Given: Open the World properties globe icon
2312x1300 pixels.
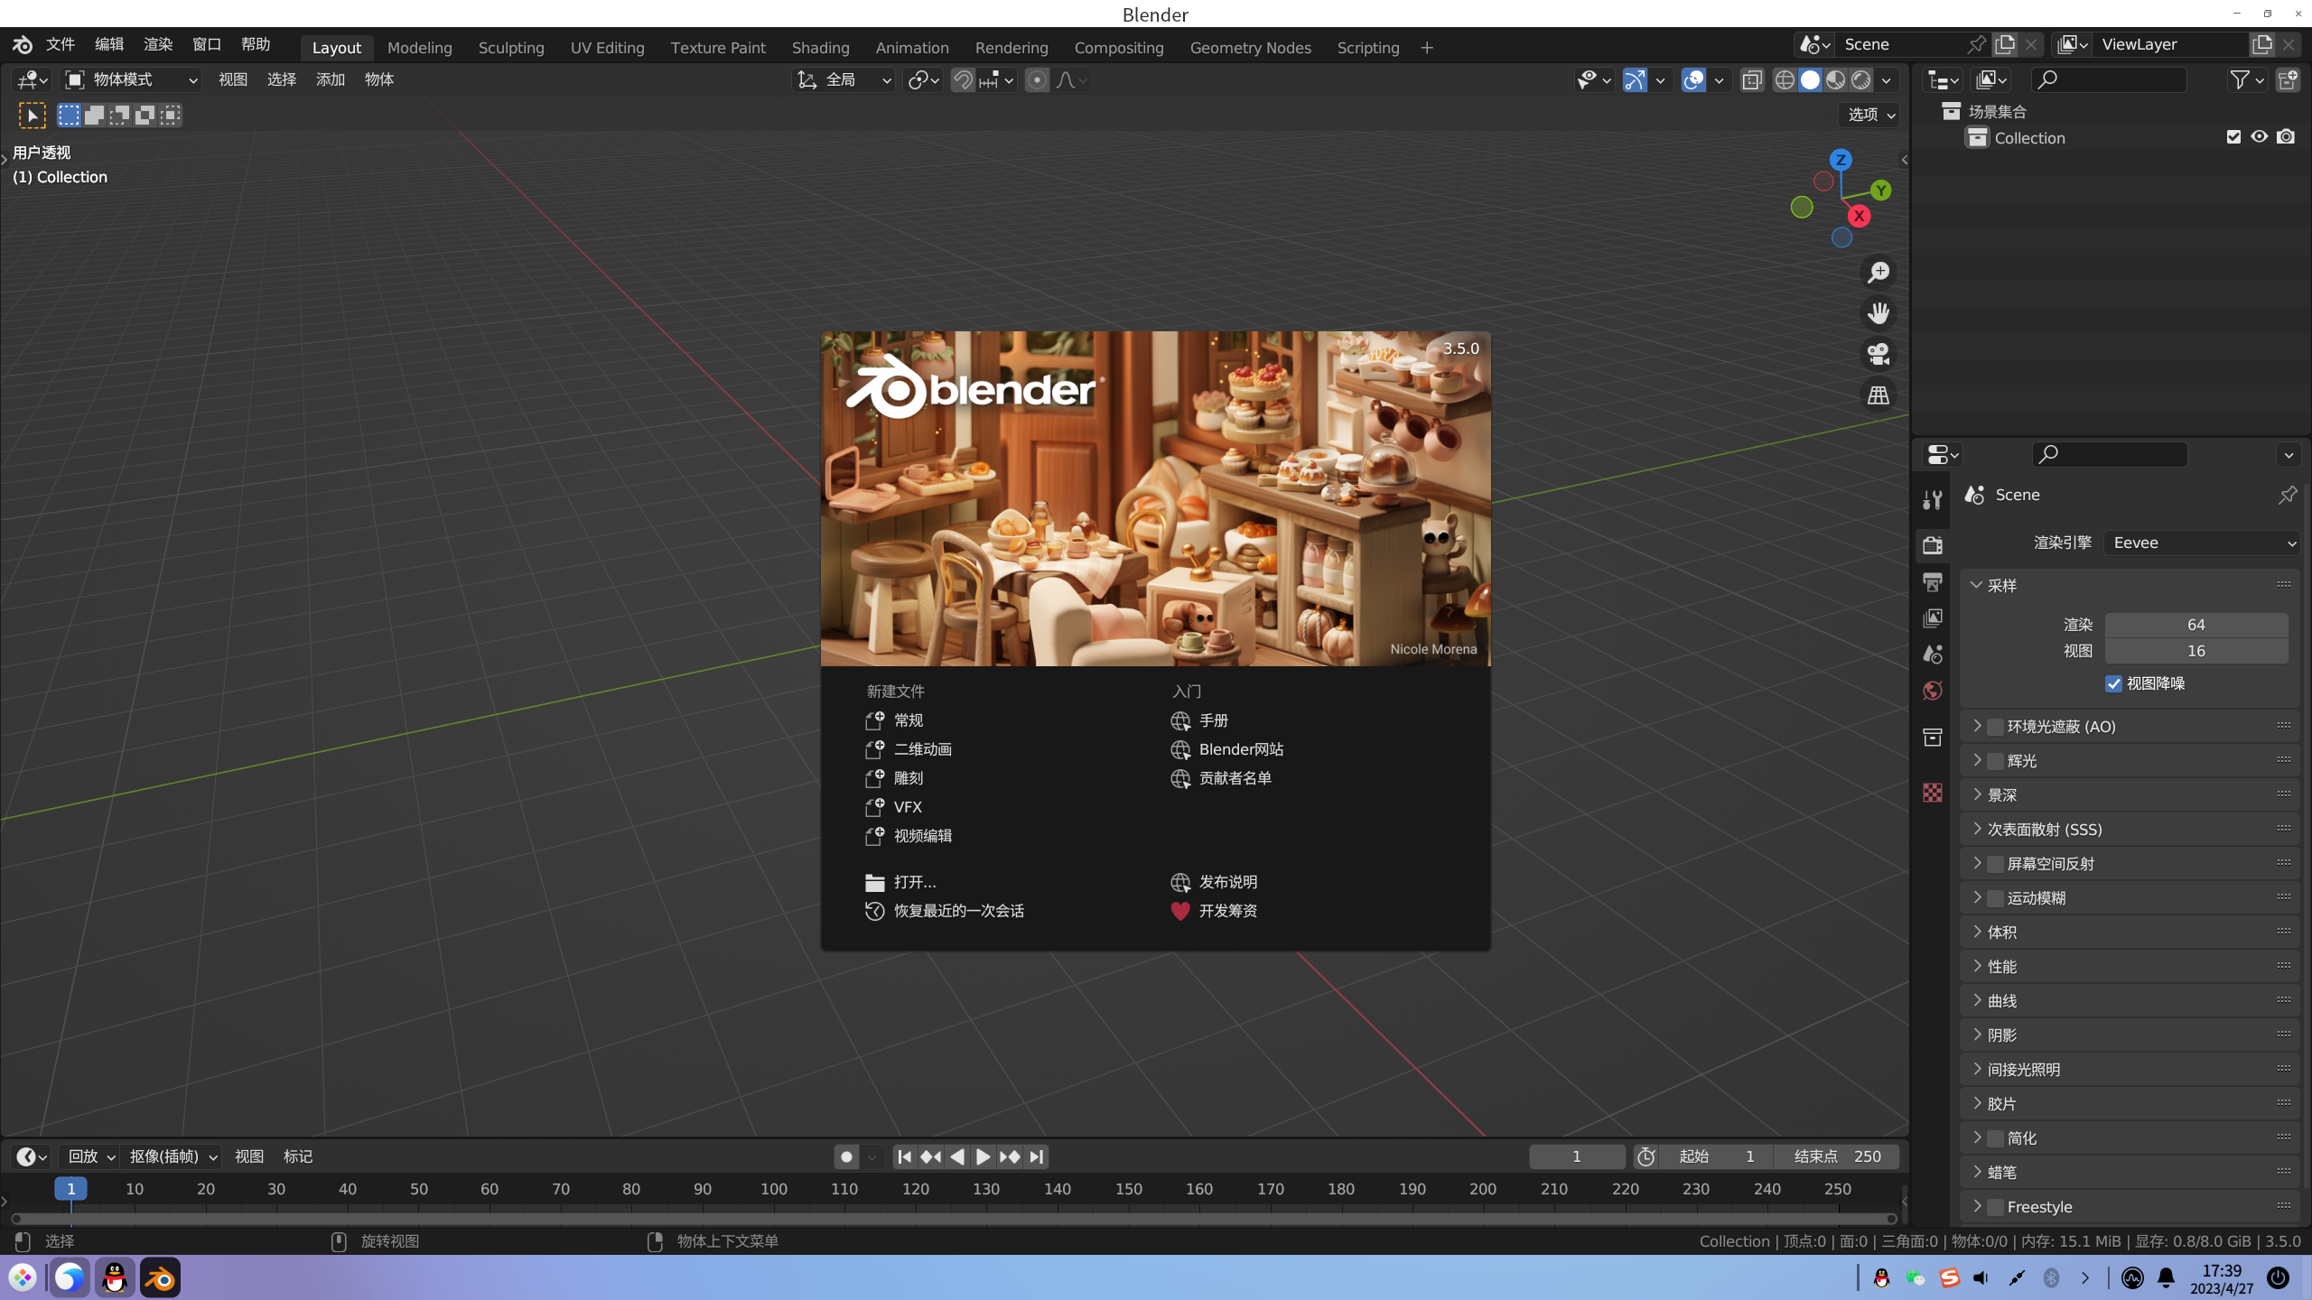Looking at the screenshot, I should point(1933,691).
